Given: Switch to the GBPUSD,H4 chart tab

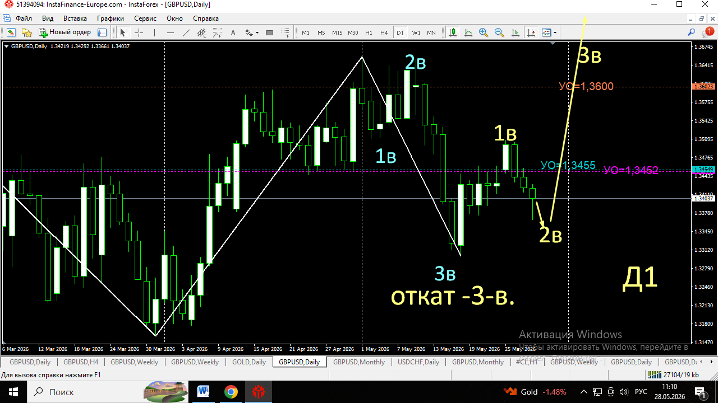Looking at the screenshot, I should [x=80, y=362].
